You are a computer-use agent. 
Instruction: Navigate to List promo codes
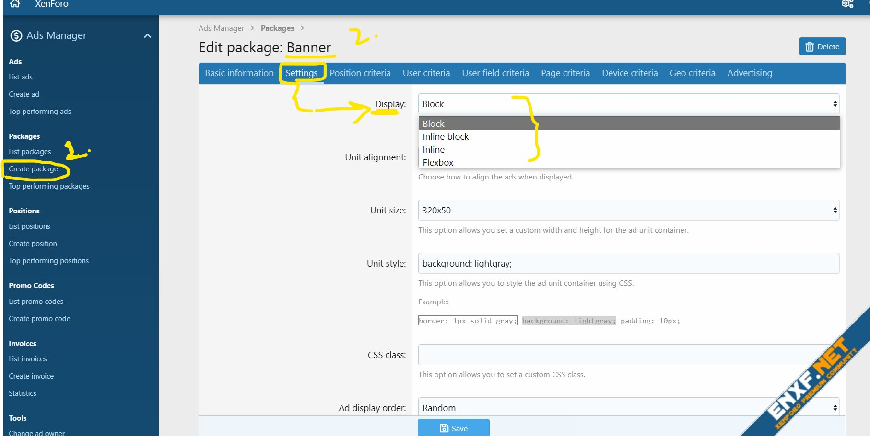(36, 302)
